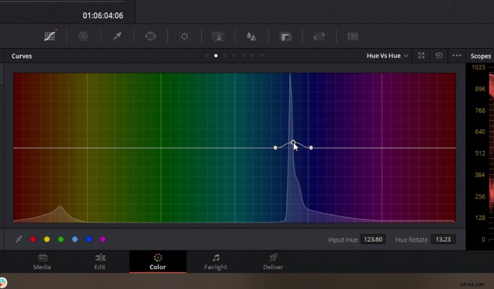
Task: Select the magenta hue preset dot
Action: 103,239
